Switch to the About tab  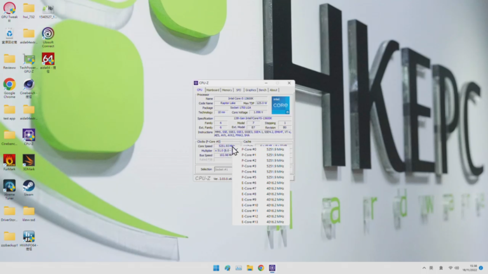coord(273,90)
